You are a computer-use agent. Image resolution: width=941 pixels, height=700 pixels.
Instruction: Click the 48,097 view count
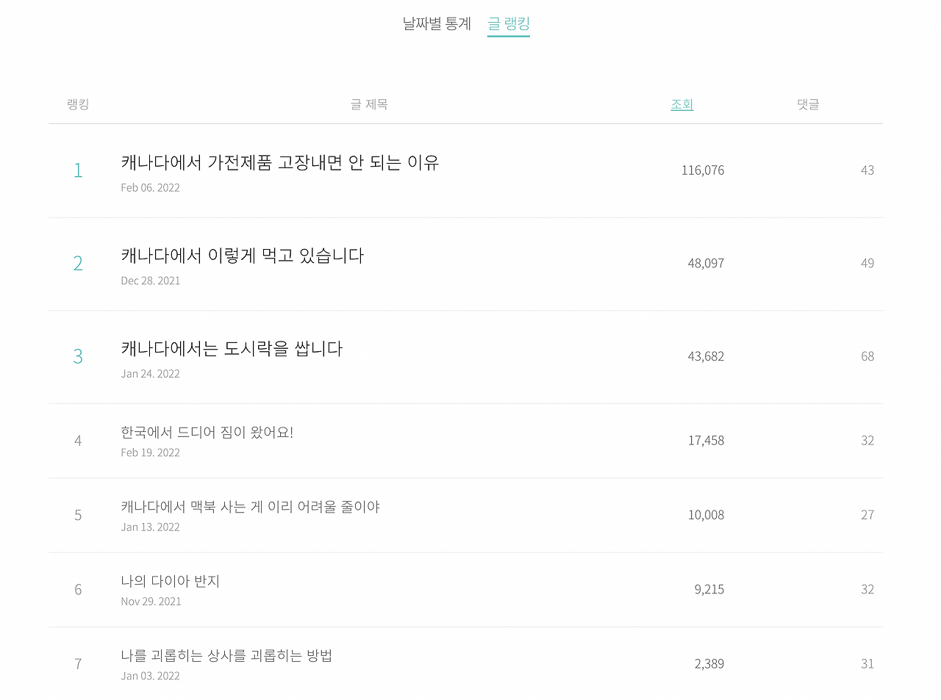(x=706, y=263)
